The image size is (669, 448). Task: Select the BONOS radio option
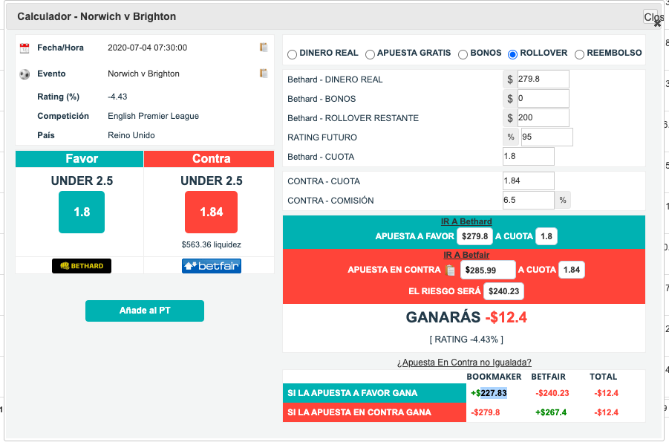point(463,54)
